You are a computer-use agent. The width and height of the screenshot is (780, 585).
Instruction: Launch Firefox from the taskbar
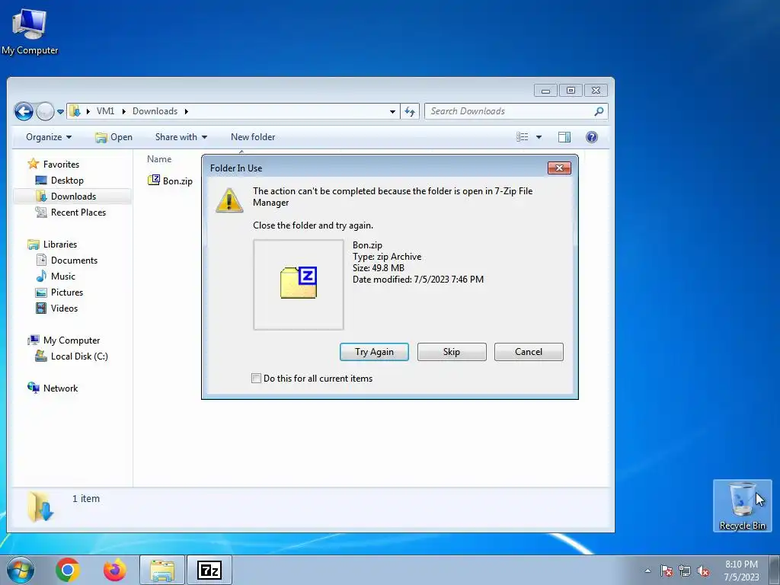(114, 570)
